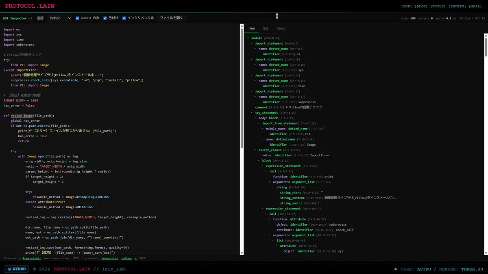Collapse string [9:10-9:40] node
This screenshot has width=488, height=274.
(x=273, y=188)
